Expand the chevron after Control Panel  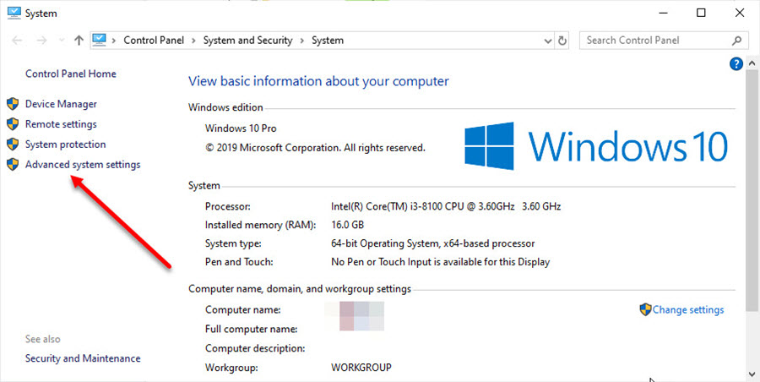[x=193, y=41]
